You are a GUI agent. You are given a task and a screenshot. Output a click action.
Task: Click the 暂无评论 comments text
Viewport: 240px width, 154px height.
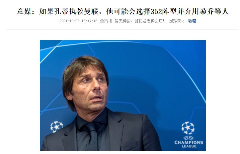(x=122, y=21)
